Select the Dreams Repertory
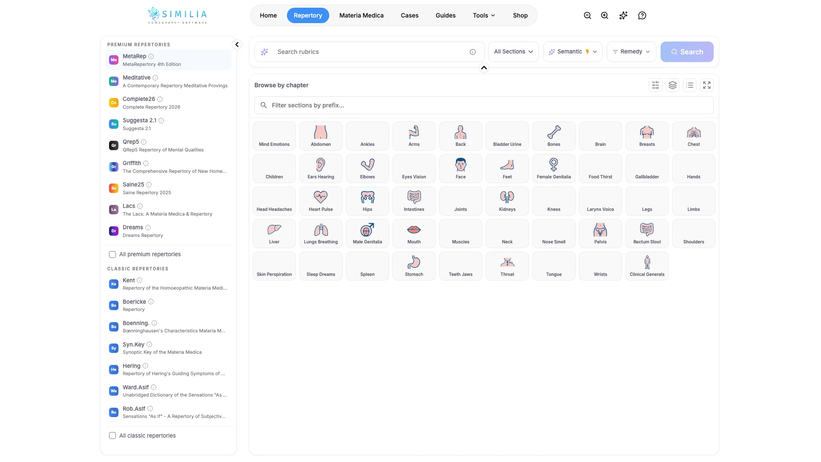 tap(168, 231)
